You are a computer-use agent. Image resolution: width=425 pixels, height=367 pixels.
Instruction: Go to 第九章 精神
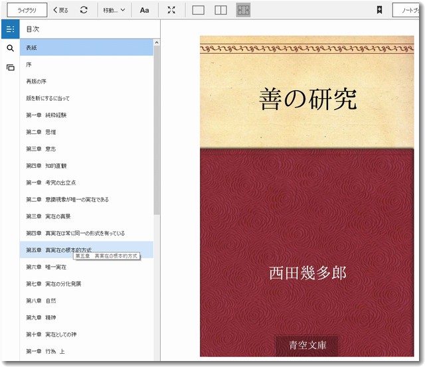point(86,317)
